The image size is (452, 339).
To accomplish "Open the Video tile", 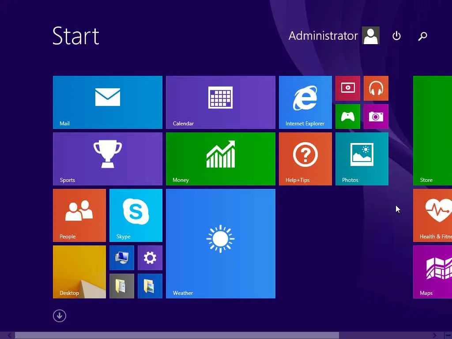I will point(348,88).
